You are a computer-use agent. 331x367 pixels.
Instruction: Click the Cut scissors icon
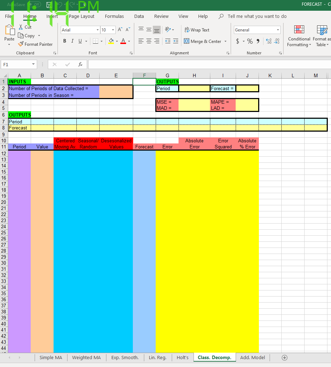click(21, 27)
